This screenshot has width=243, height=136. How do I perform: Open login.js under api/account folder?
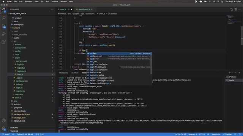click(x=20, y=64)
